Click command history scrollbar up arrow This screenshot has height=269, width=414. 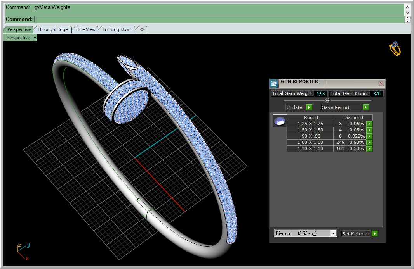pyautogui.click(x=407, y=7)
